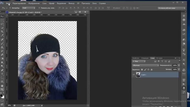Switch to the История tab
The height and width of the screenshot is (107, 190).
(159, 58)
